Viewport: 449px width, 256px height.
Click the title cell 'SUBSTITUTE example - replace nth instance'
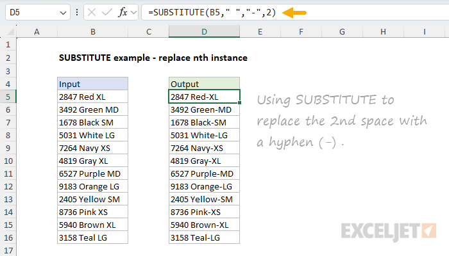click(x=153, y=58)
